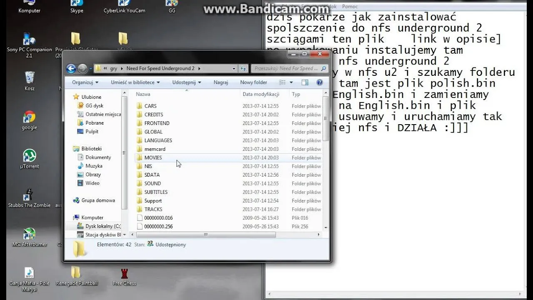This screenshot has height=300, width=533.
Task: Click the Explorer forward arrow button
Action: tap(82, 68)
